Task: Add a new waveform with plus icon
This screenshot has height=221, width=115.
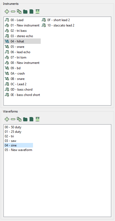Action: tap(7, 119)
